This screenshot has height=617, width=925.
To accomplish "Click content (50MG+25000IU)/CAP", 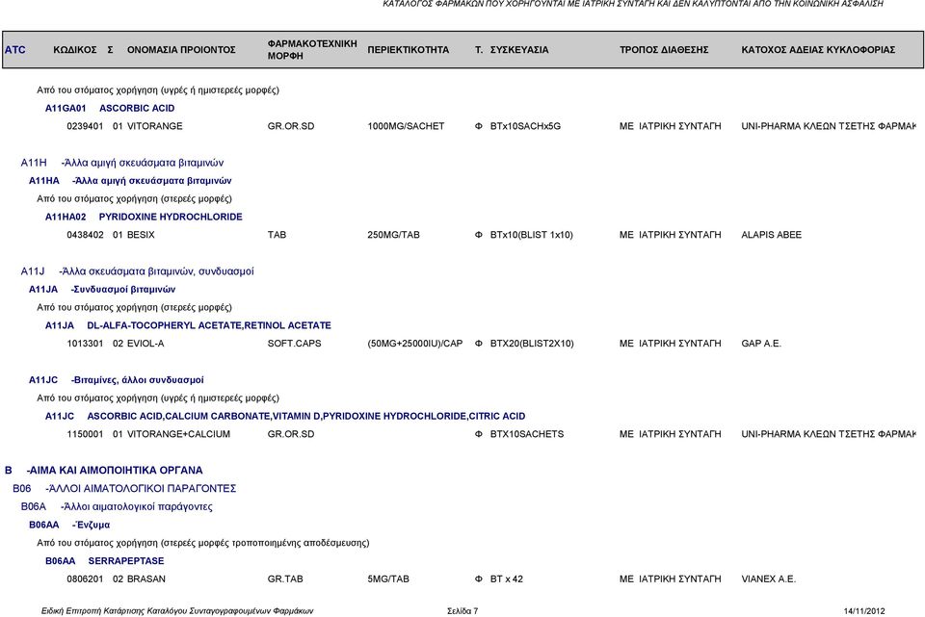I will point(414,344).
